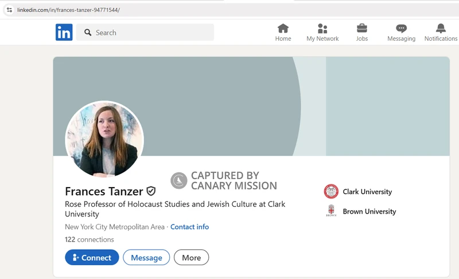Go to the Jobs briefcase icon
The width and height of the screenshot is (459, 279).
(x=361, y=29)
